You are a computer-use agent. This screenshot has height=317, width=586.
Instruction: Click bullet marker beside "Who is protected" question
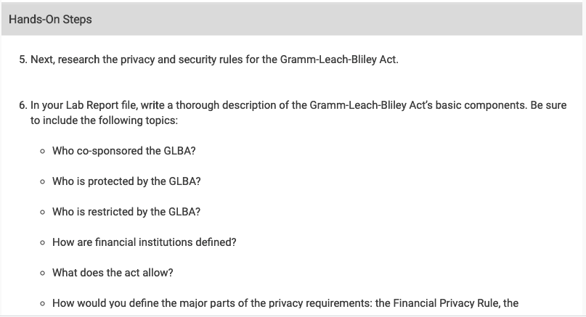click(x=43, y=182)
